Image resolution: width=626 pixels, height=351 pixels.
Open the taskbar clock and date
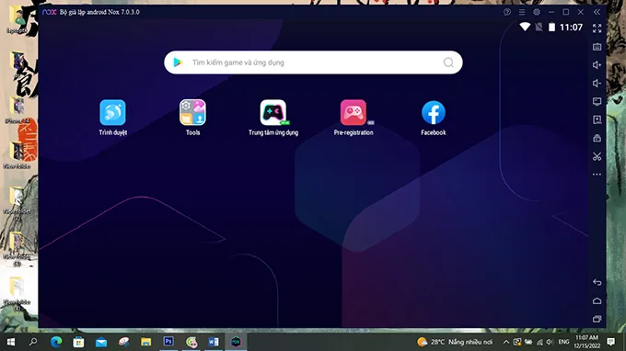pyautogui.click(x=587, y=342)
